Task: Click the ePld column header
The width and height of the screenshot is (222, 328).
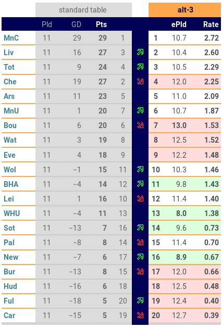Action: [x=179, y=24]
